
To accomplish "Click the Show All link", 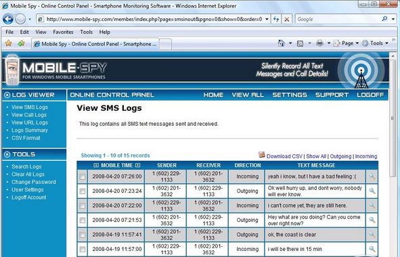I will tap(316, 156).
